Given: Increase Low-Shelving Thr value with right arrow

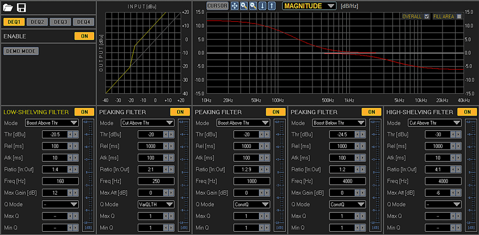Looking at the screenshot, I should (x=76, y=134).
